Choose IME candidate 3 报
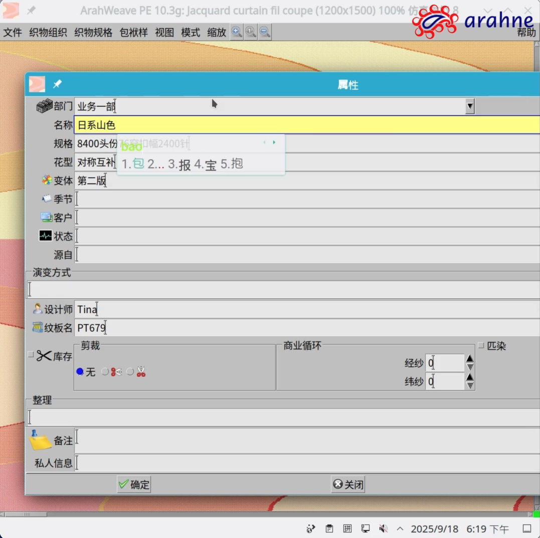Image resolution: width=540 pixels, height=538 pixels. (179, 164)
